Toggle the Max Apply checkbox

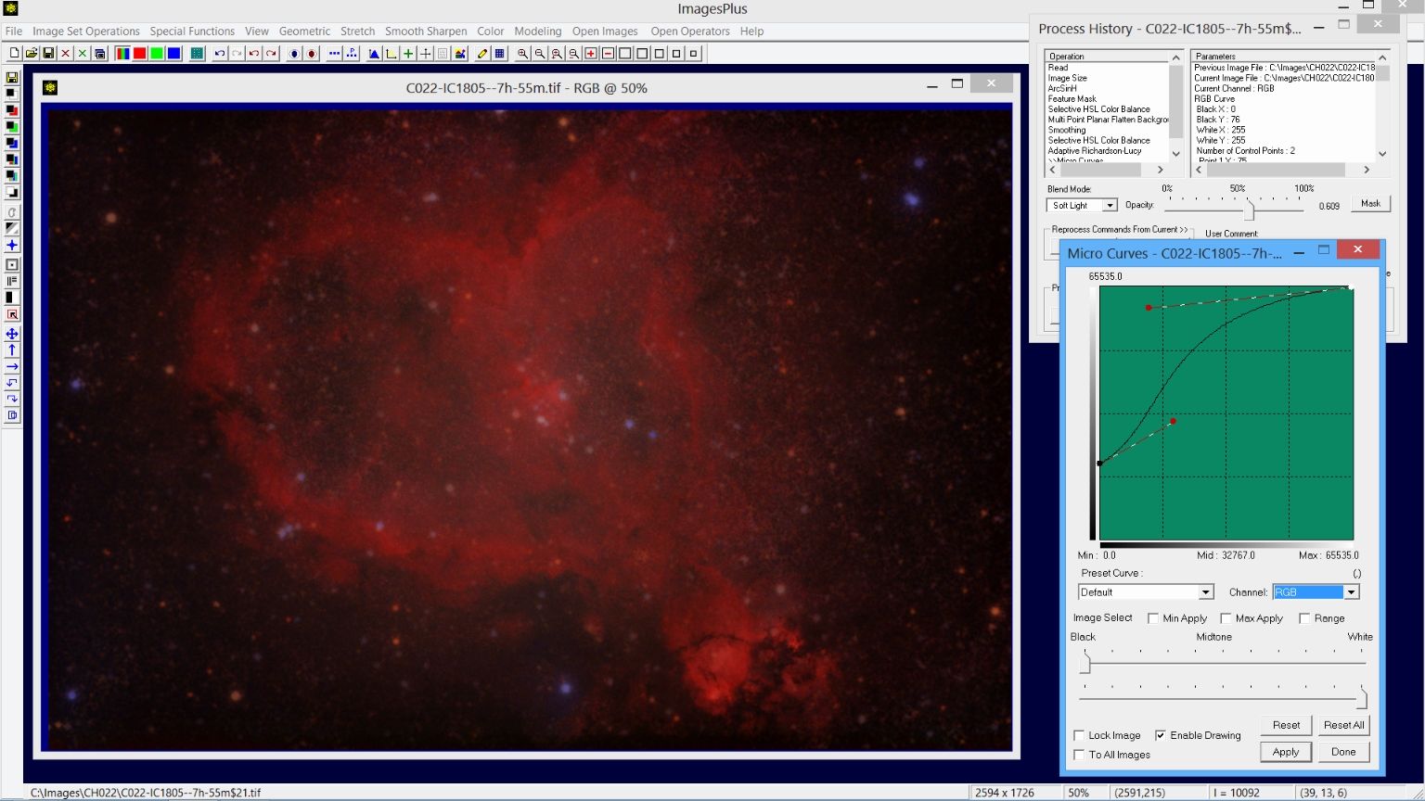[1226, 618]
